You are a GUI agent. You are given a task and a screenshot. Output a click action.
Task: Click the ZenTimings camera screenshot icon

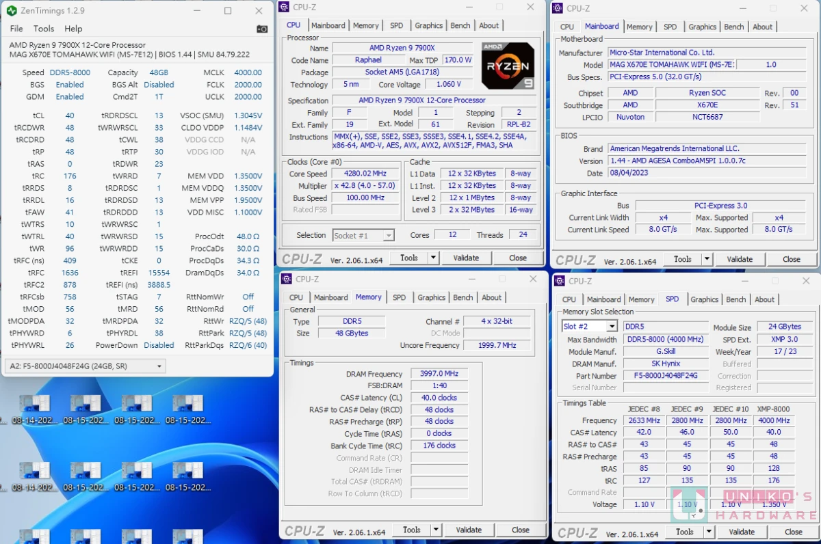point(262,29)
